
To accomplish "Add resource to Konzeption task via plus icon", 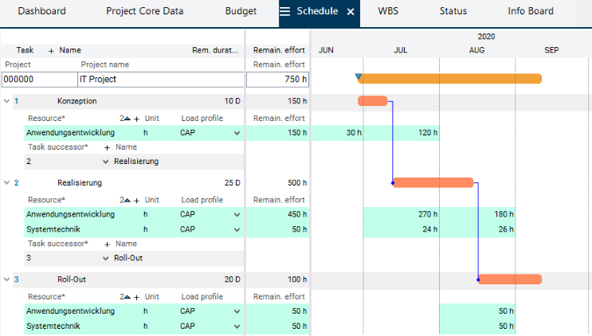I will tap(136, 118).
